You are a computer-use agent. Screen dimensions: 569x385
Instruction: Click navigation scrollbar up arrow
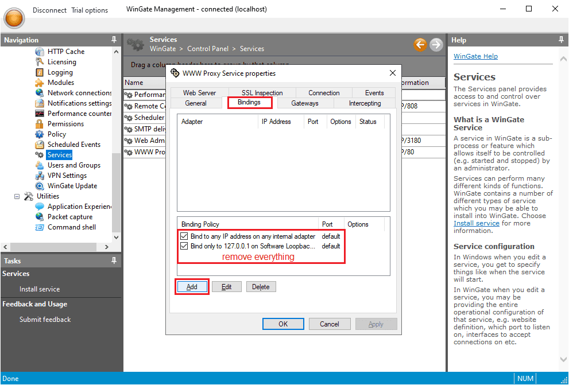116,52
